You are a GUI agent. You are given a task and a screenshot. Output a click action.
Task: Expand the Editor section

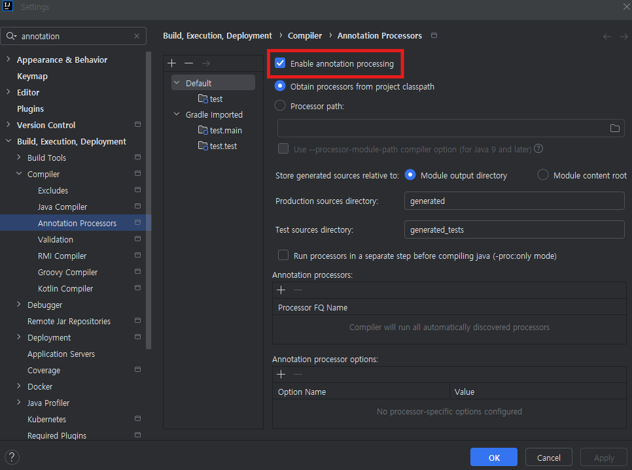[8, 92]
